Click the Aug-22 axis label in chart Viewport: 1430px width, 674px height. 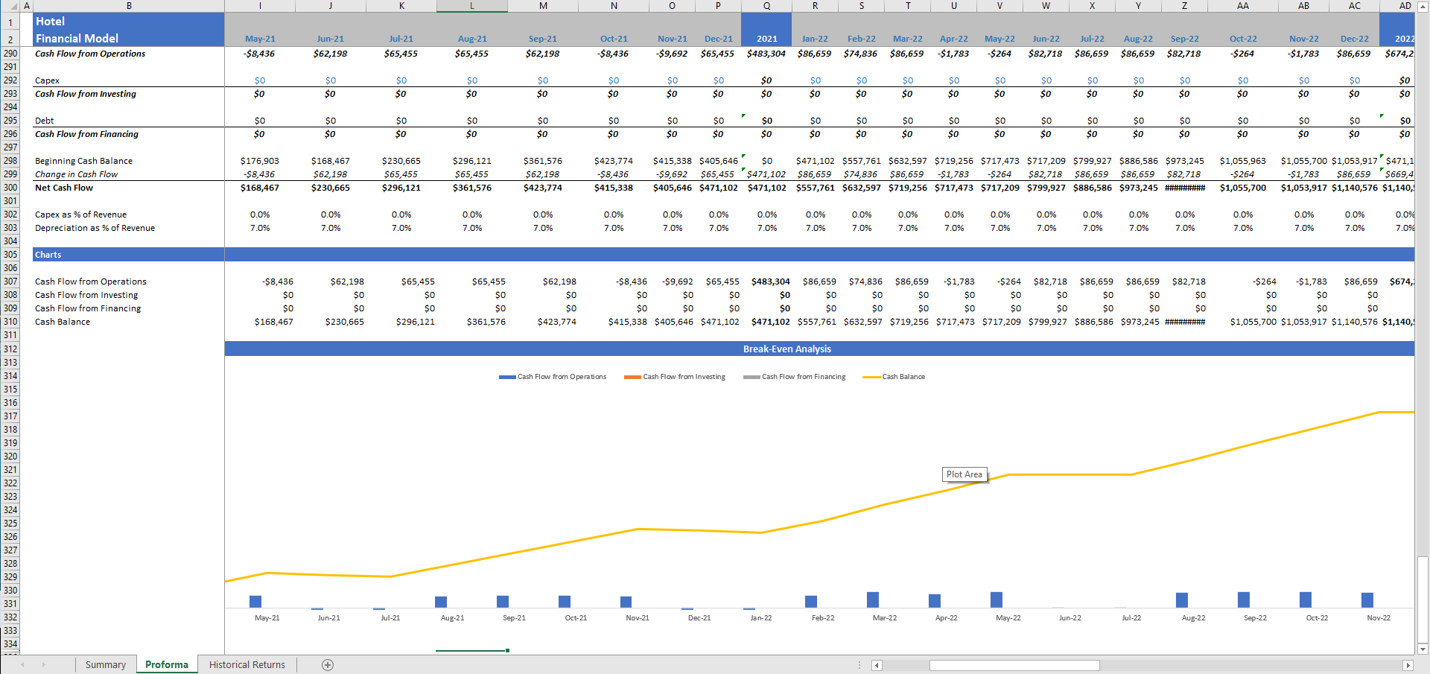pyautogui.click(x=1193, y=618)
